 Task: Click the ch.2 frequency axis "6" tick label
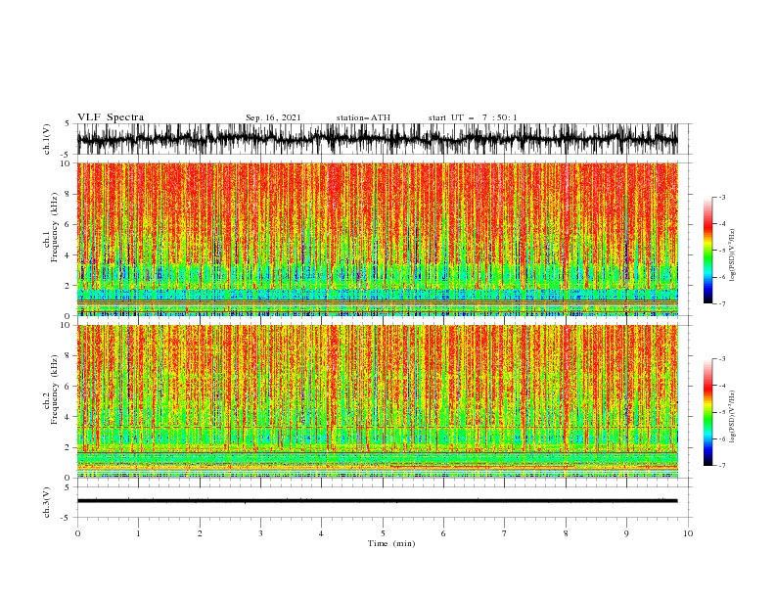(x=68, y=387)
